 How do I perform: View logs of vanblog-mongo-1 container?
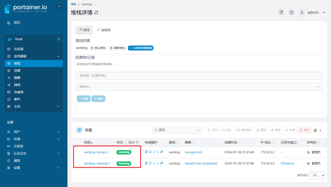point(146,152)
